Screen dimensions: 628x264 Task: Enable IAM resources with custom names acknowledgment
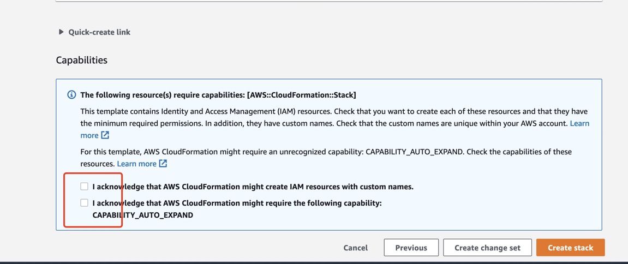point(84,187)
